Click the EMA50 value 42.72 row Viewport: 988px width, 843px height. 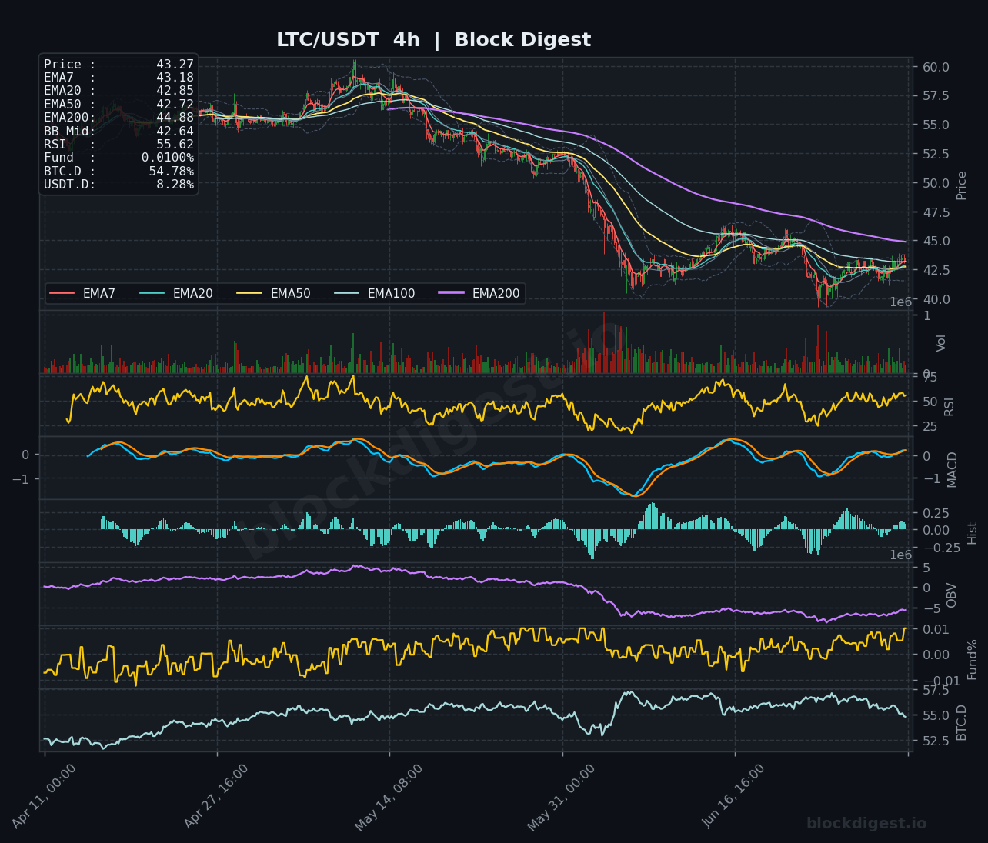(118, 105)
